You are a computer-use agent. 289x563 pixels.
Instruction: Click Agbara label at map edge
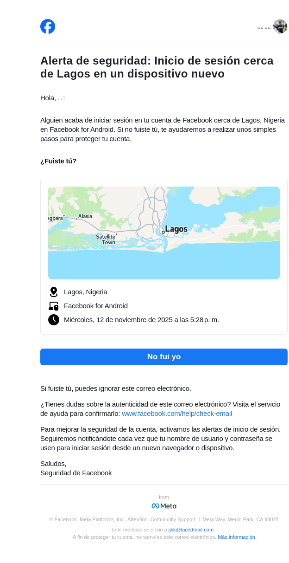tap(56, 218)
